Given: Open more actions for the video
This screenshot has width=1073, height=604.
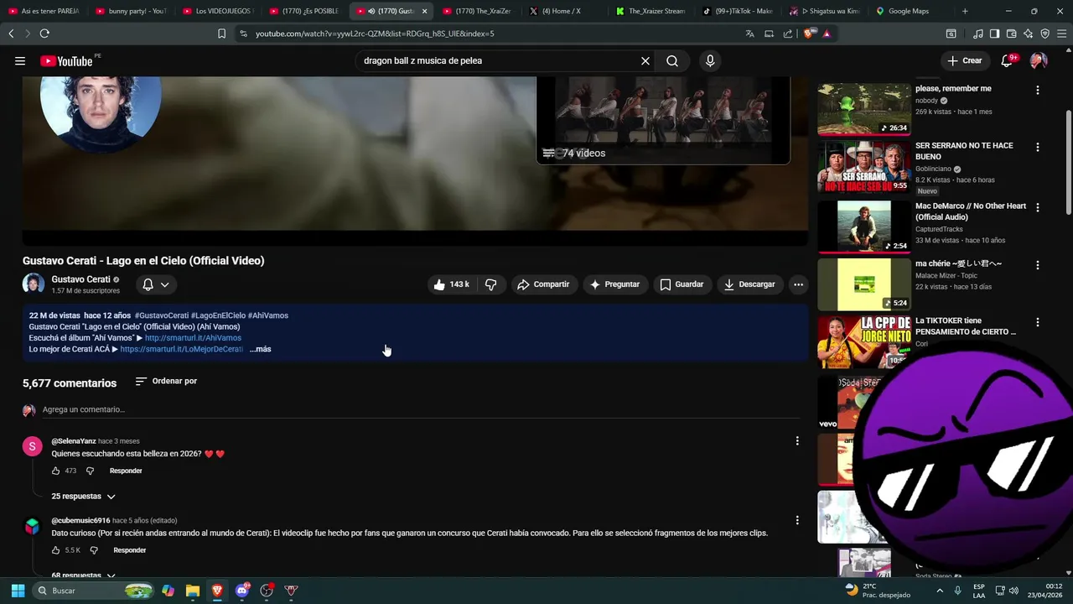Looking at the screenshot, I should pos(798,284).
